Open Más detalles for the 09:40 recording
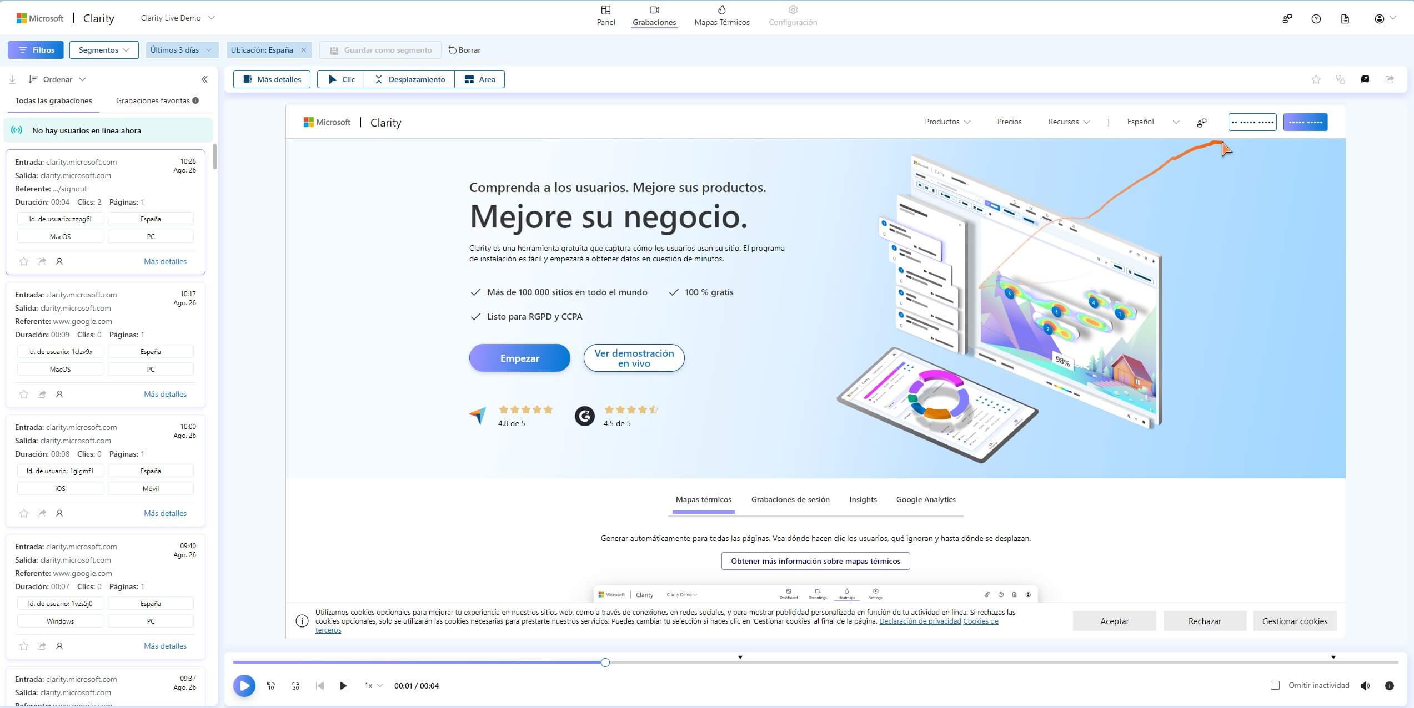 click(165, 646)
